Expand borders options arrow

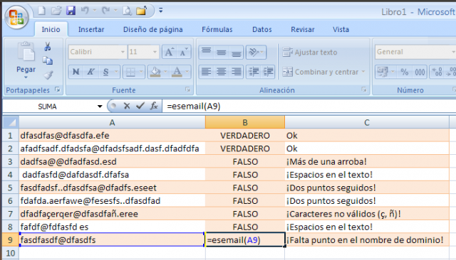coord(141,72)
